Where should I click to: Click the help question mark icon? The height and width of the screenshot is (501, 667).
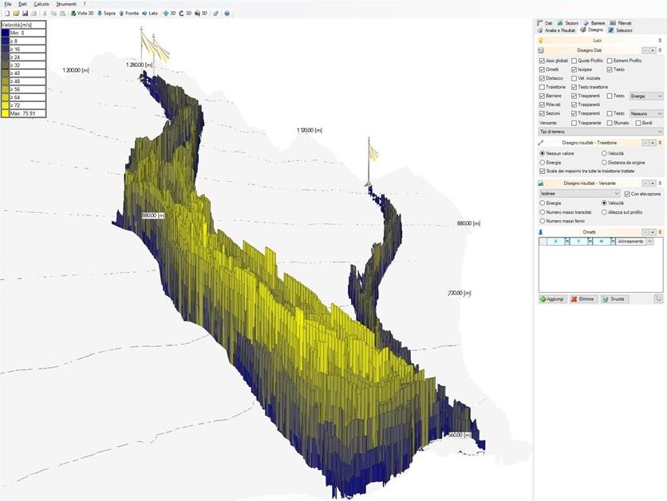click(227, 14)
